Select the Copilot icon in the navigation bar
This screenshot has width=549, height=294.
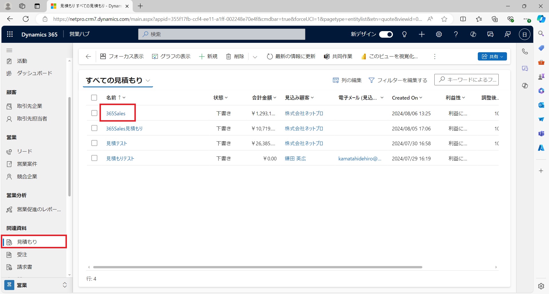pyautogui.click(x=473, y=34)
